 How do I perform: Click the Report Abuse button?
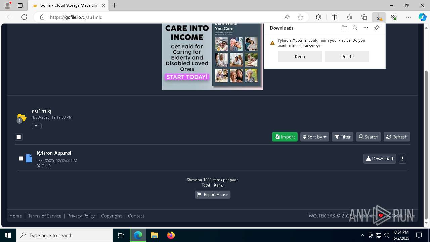[x=213, y=195]
